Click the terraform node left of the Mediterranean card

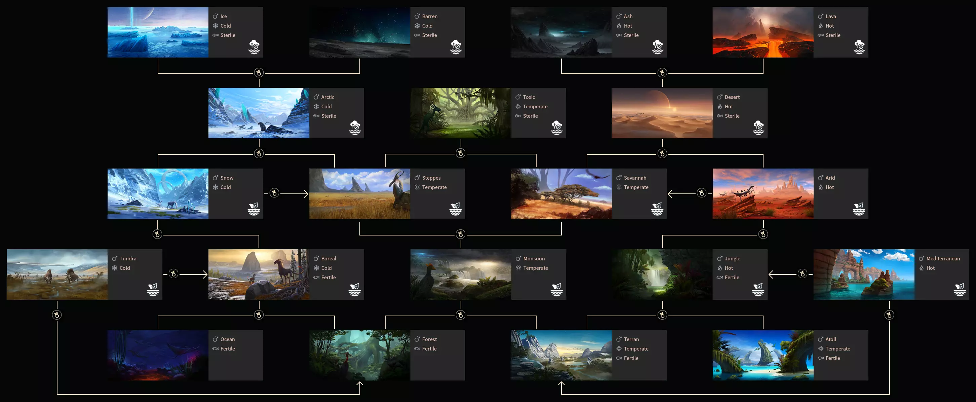802,273
